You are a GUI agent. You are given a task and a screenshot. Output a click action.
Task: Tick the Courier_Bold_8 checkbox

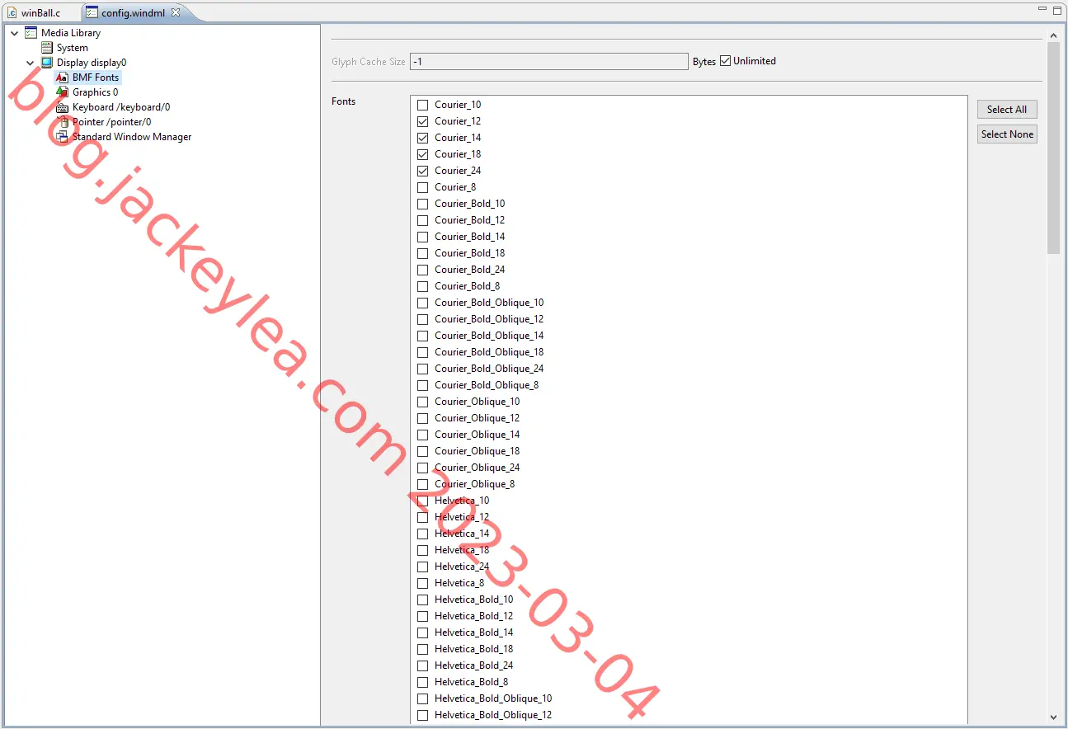423,286
